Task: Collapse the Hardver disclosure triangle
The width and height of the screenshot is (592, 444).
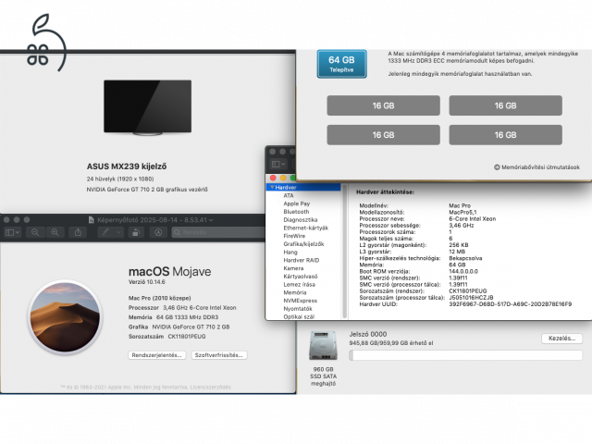Action: tap(272, 187)
